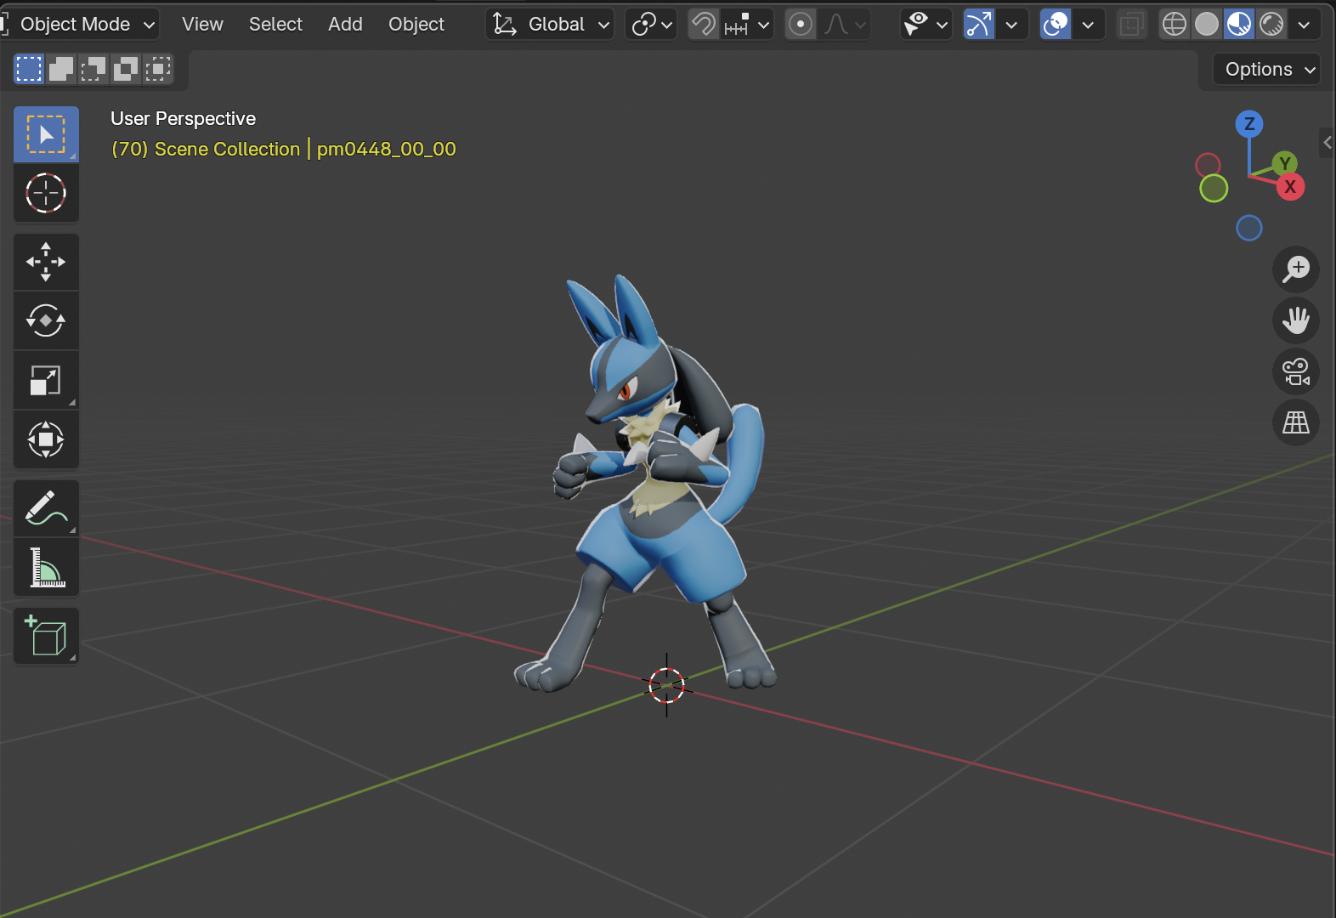
Task: Switch to wireframe shading
Action: [x=1175, y=25]
